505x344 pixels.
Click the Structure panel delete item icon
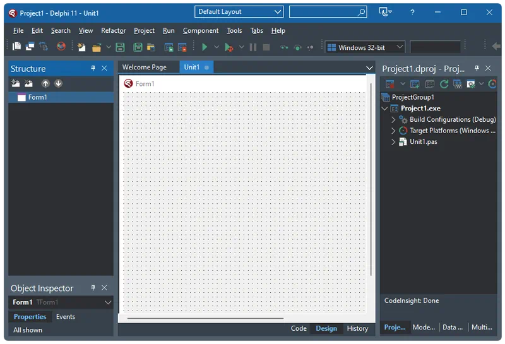coord(28,83)
